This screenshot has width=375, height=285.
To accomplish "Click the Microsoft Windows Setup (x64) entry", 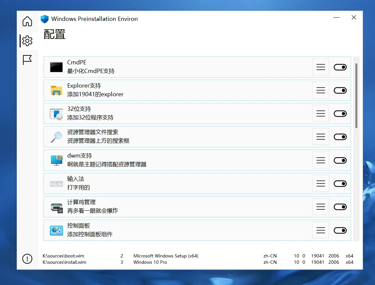I will click(x=166, y=256).
